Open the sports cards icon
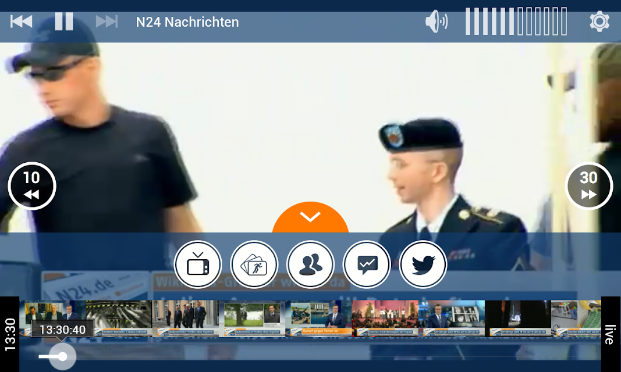621x372 pixels. 254,264
